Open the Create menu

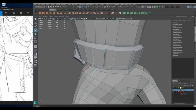coord(43,5)
